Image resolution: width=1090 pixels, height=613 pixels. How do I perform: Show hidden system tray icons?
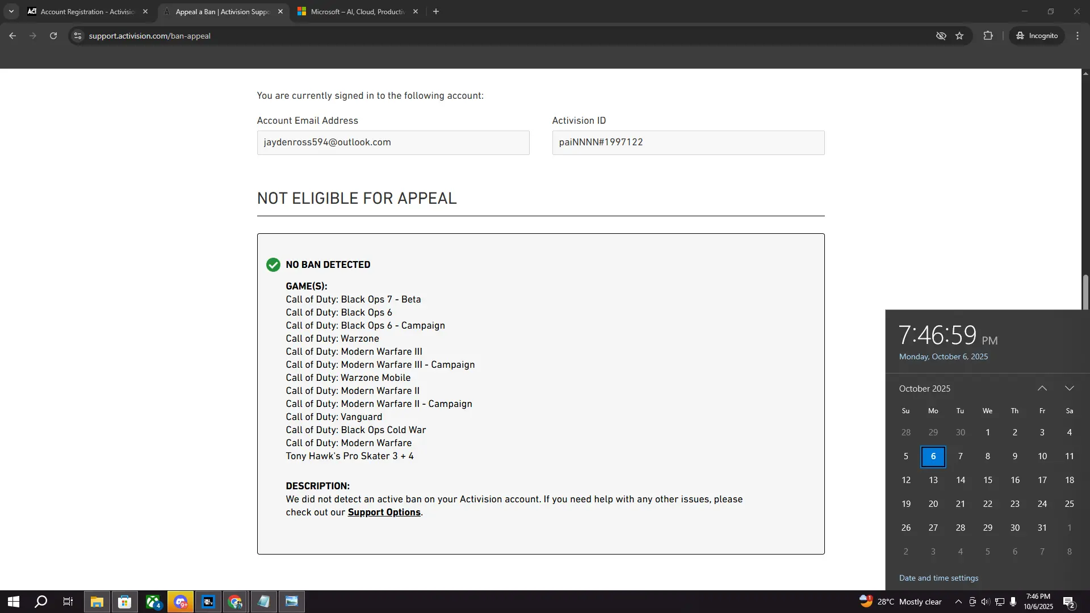pyautogui.click(x=958, y=602)
